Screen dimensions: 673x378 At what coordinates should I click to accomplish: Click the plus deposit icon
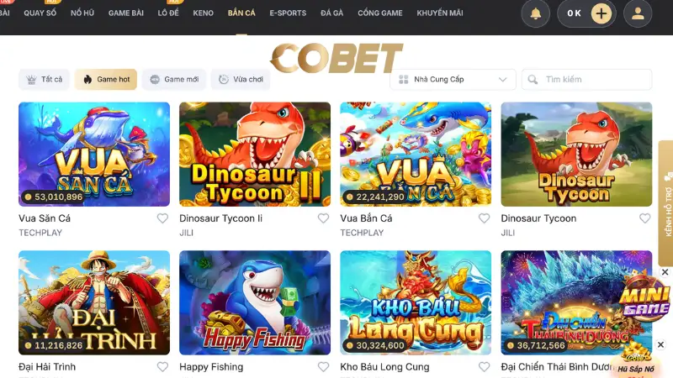pyautogui.click(x=601, y=13)
